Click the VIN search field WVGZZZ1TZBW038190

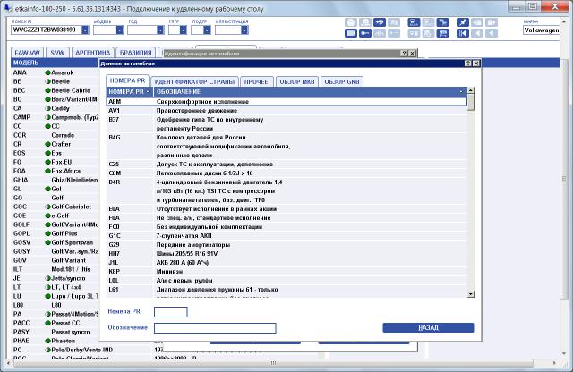47,30
